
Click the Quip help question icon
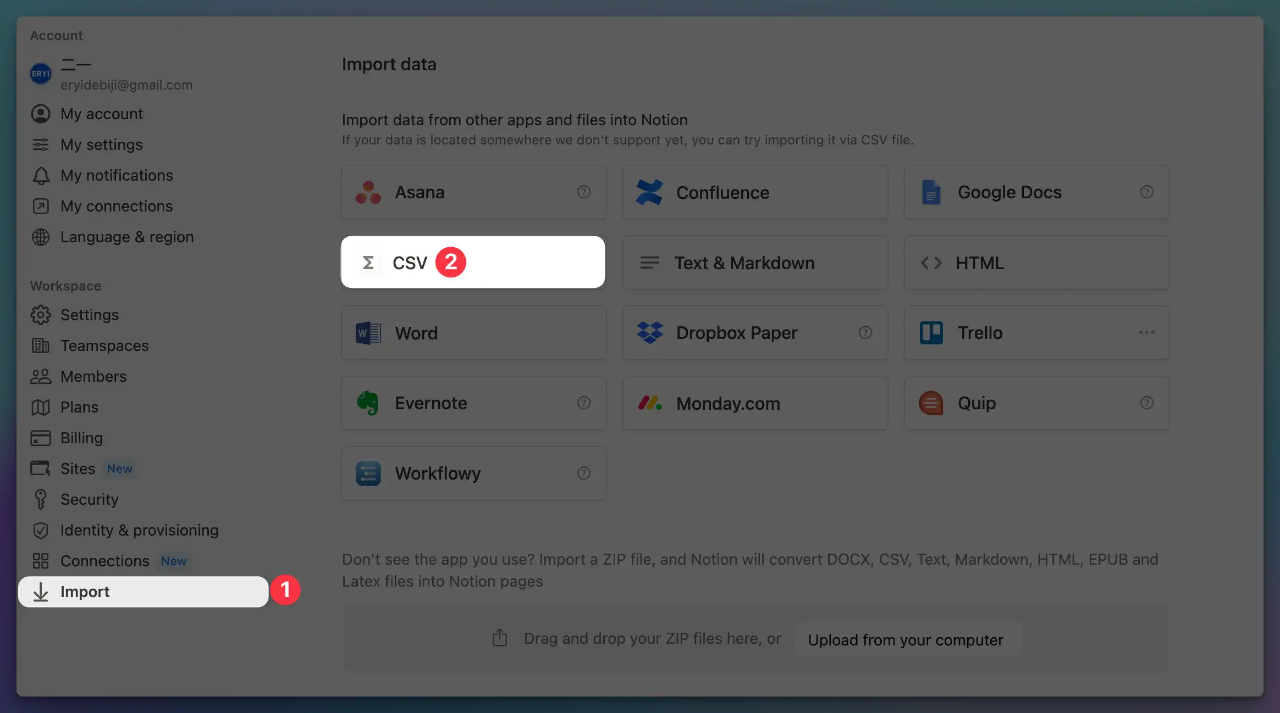[x=1146, y=403]
